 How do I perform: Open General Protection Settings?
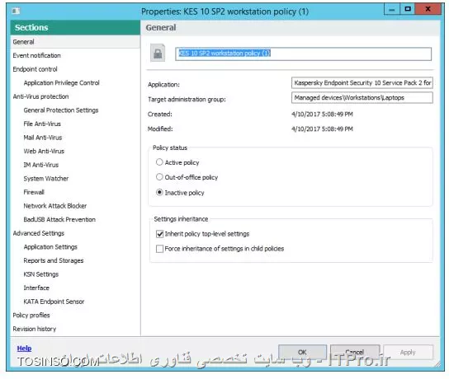[x=61, y=110]
